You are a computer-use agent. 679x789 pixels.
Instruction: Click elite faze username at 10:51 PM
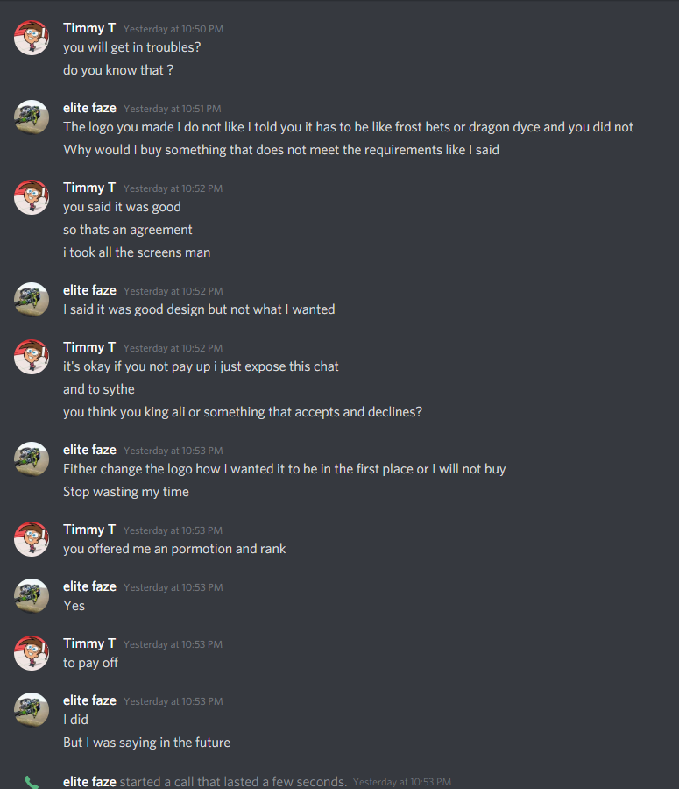(x=89, y=108)
